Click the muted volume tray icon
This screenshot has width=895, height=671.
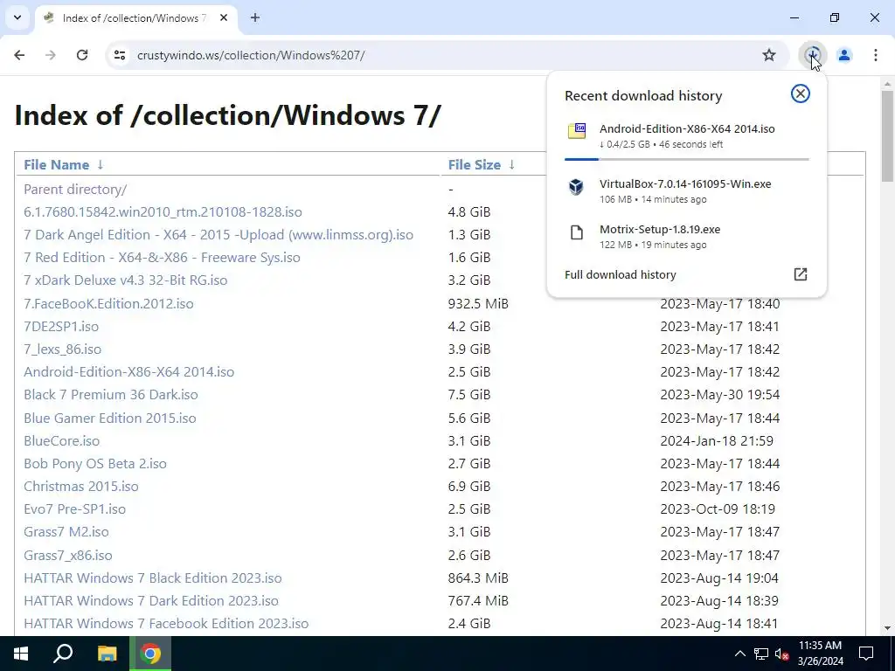point(782,654)
